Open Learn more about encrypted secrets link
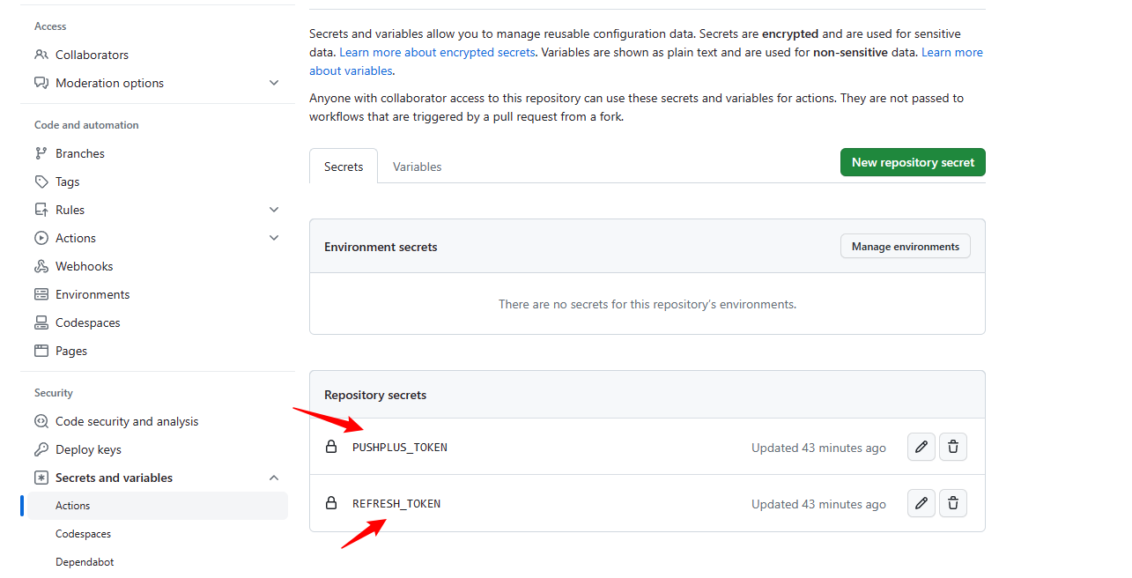 pos(437,52)
